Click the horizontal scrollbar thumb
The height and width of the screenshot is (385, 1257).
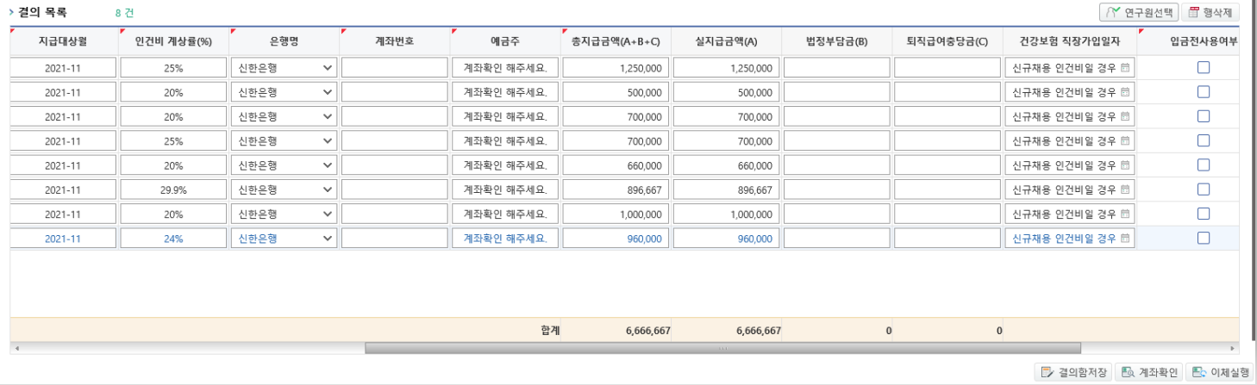pos(722,348)
